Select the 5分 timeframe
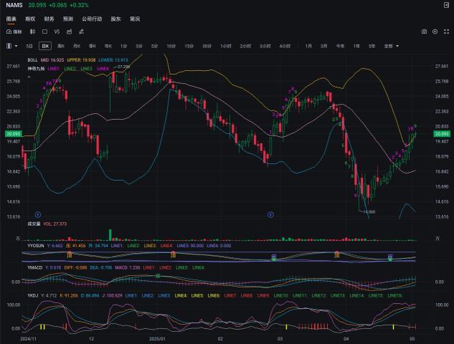The width and height of the screenshot is (454, 344). pos(154,46)
